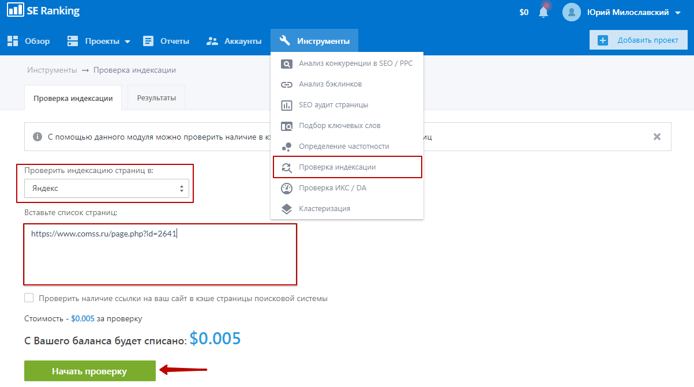Click the Определение частотности dots icon
The image size is (694, 387).
click(x=287, y=146)
